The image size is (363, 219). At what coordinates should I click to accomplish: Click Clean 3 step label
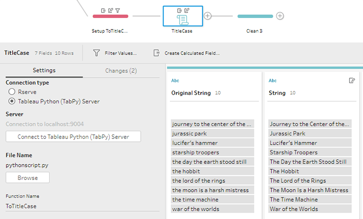(x=255, y=31)
